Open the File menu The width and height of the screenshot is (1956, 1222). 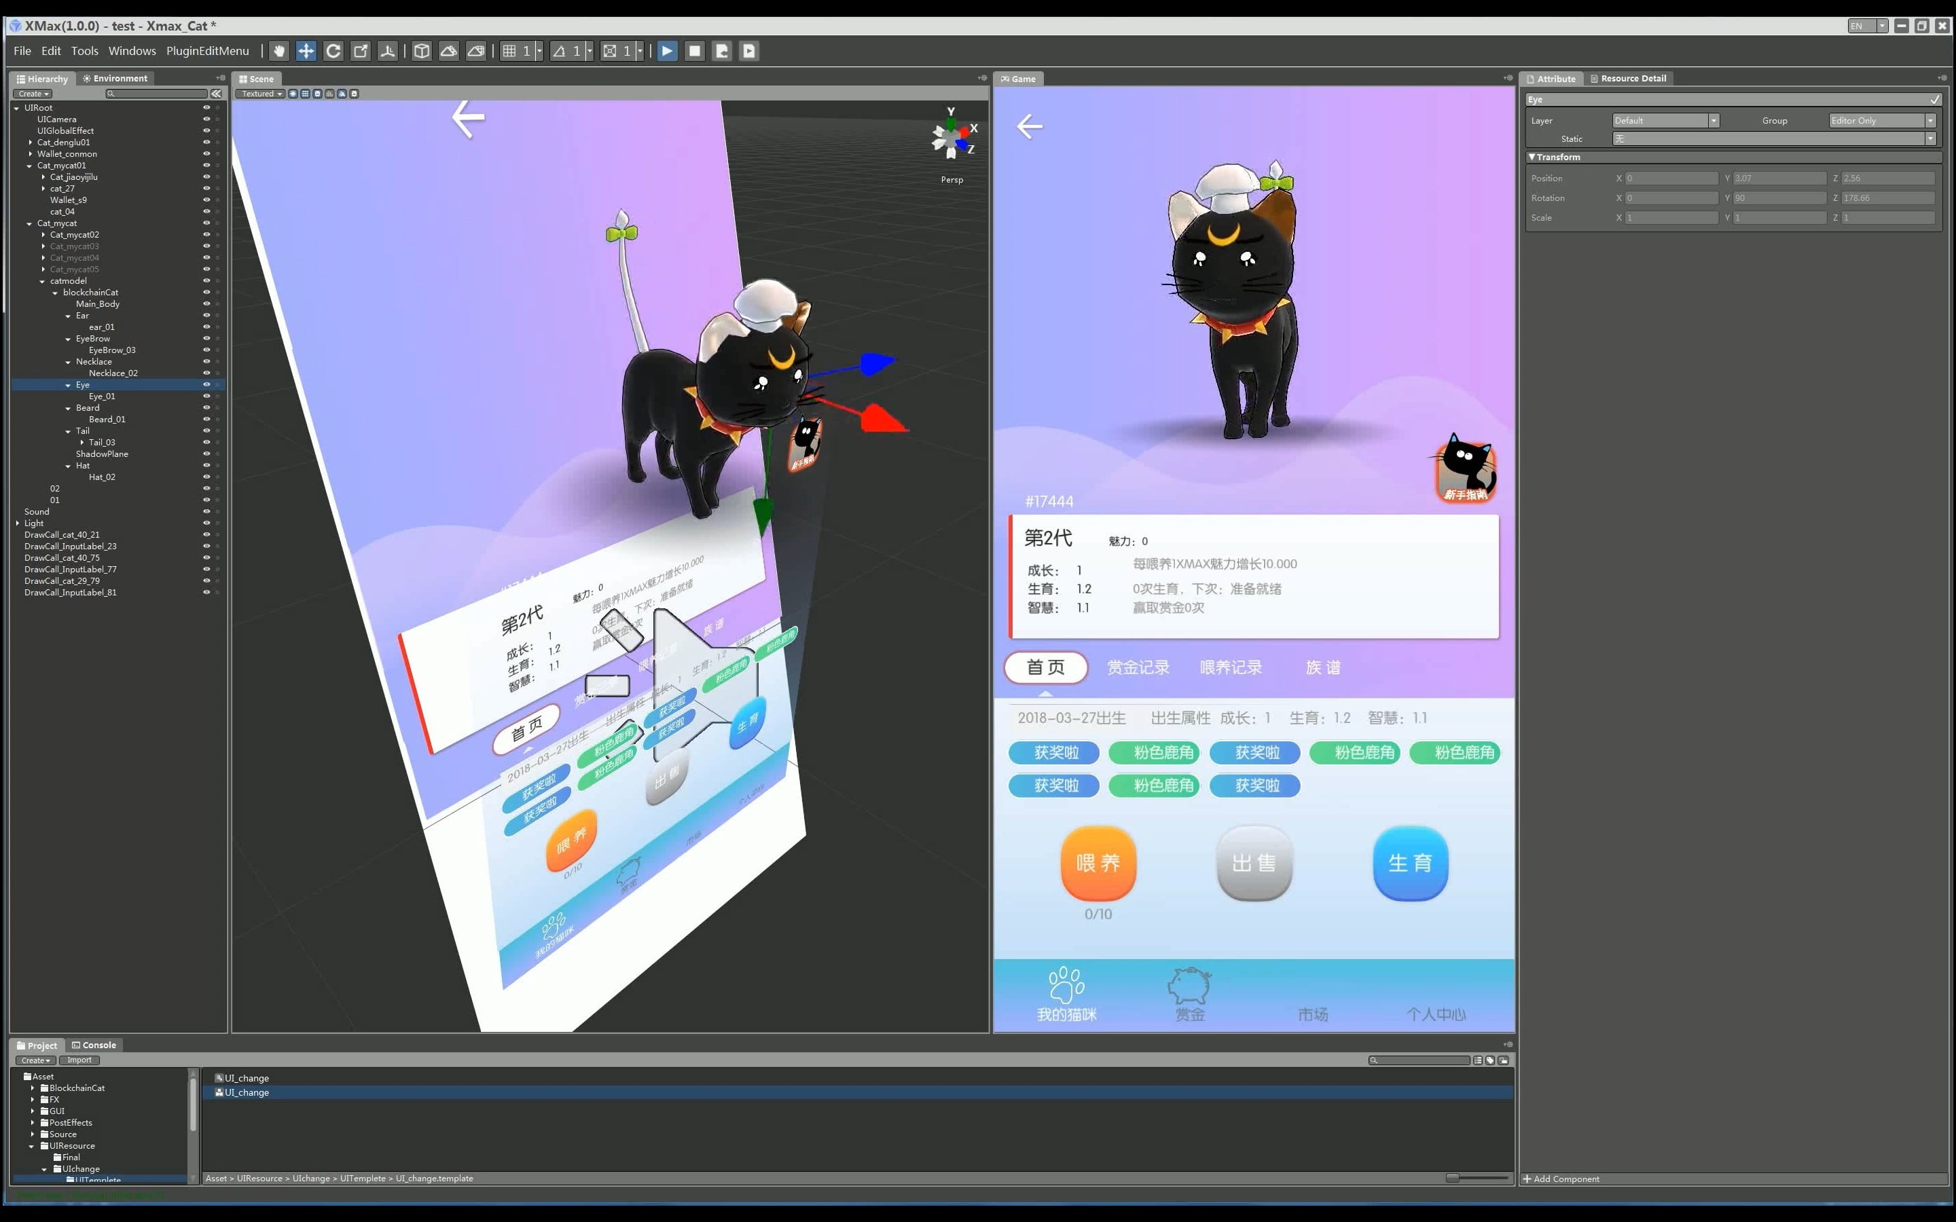coord(22,51)
